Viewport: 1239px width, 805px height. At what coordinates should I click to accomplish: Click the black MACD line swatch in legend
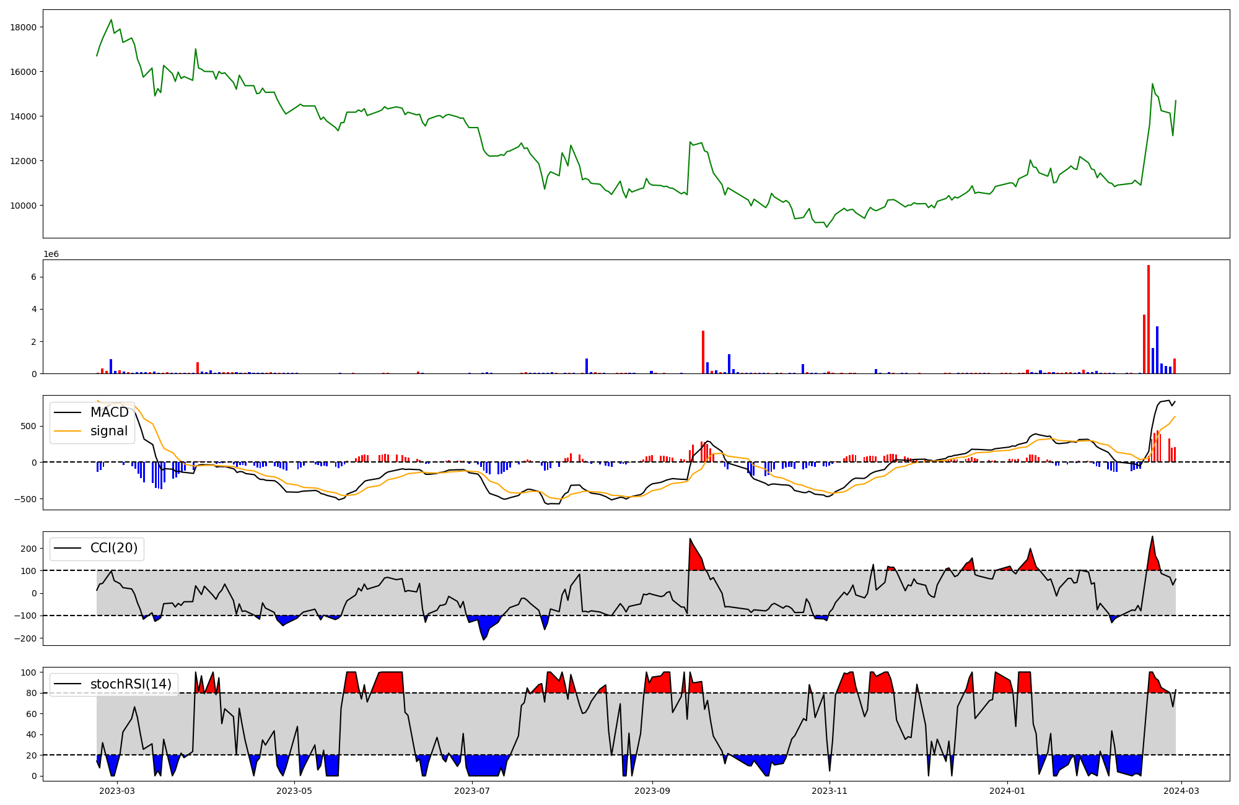tap(68, 412)
